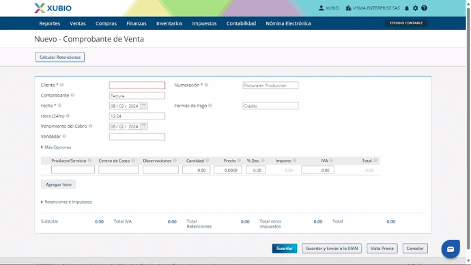Click the IVA input field
The width and height of the screenshot is (471, 265).
tap(318, 170)
